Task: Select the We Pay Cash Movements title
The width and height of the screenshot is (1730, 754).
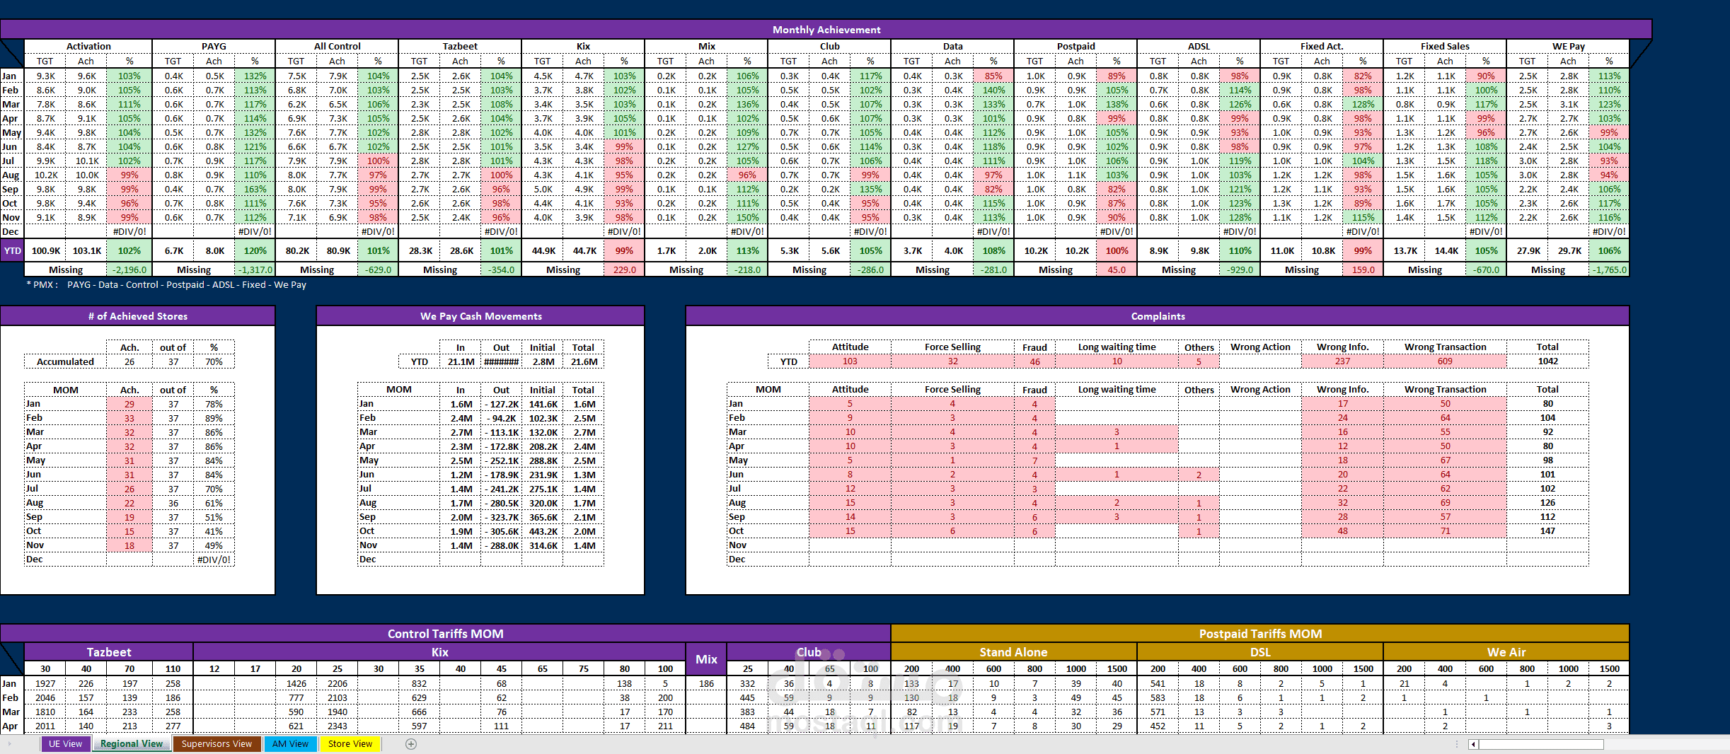Action: point(481,316)
